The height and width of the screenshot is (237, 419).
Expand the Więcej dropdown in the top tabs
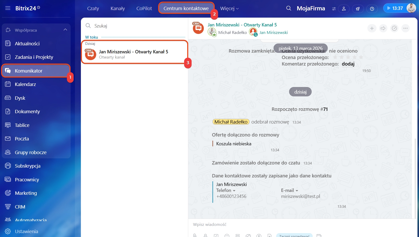(x=229, y=8)
